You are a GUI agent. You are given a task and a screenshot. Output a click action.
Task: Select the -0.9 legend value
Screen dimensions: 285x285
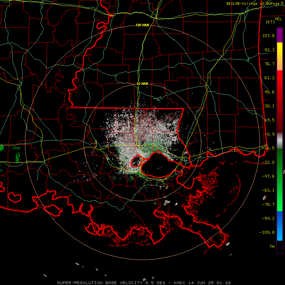click(269, 134)
